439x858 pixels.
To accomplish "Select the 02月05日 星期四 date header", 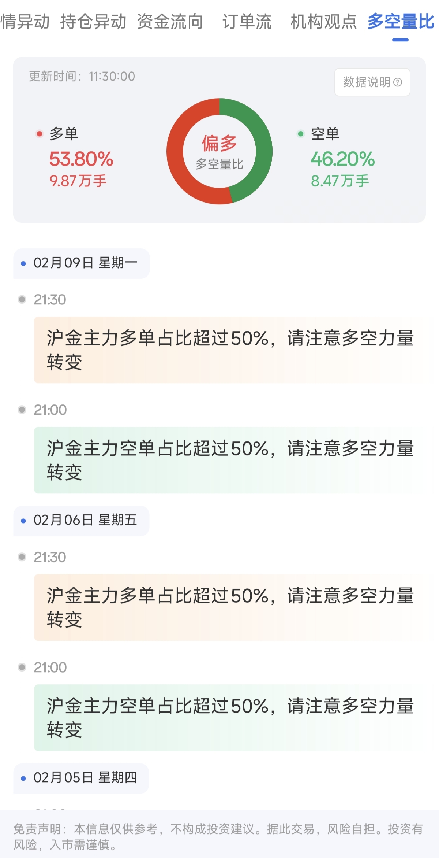I will pos(81,778).
